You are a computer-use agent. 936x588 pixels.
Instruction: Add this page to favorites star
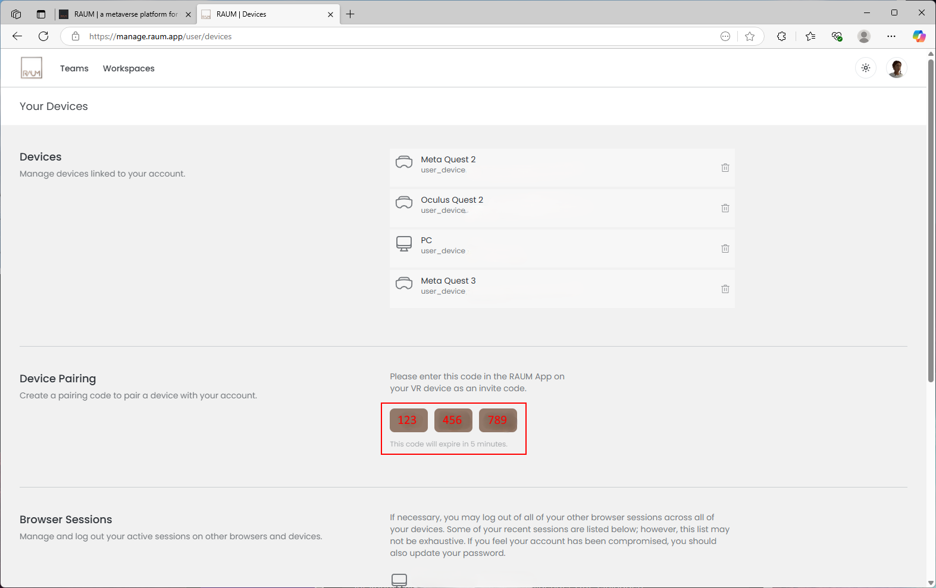tap(750, 36)
